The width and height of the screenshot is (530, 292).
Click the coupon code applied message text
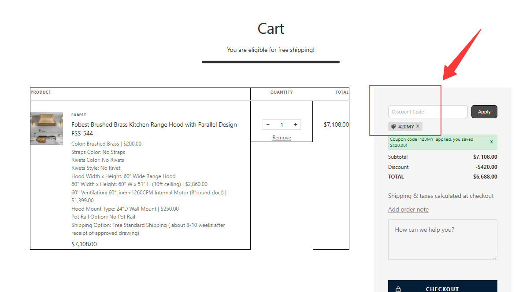[x=432, y=142]
